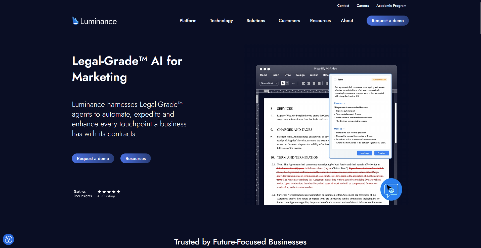481x248 pixels.
Task: Open the Technology menu
Action: click(x=222, y=21)
